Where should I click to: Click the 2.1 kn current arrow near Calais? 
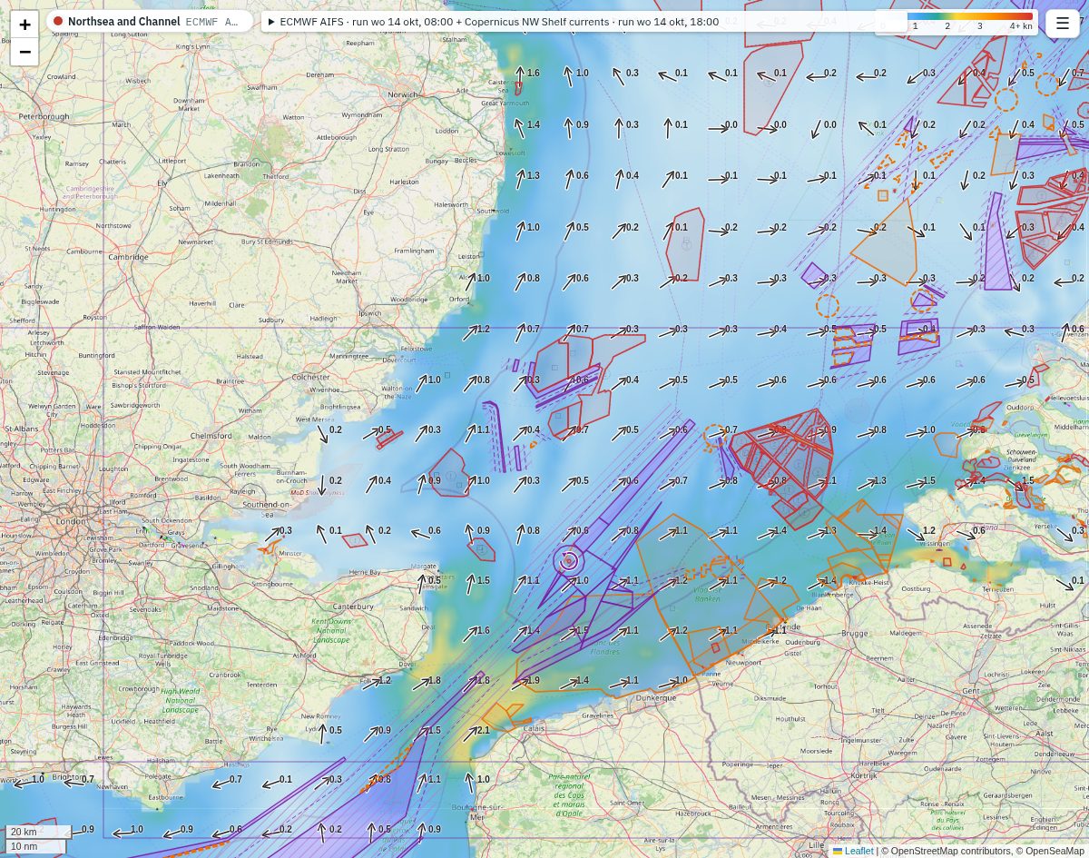coord(472,734)
